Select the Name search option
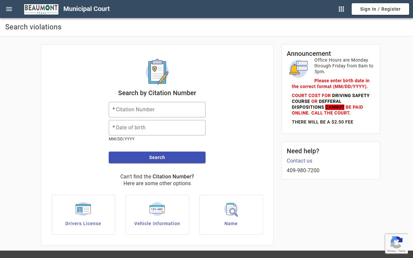 (x=231, y=215)
